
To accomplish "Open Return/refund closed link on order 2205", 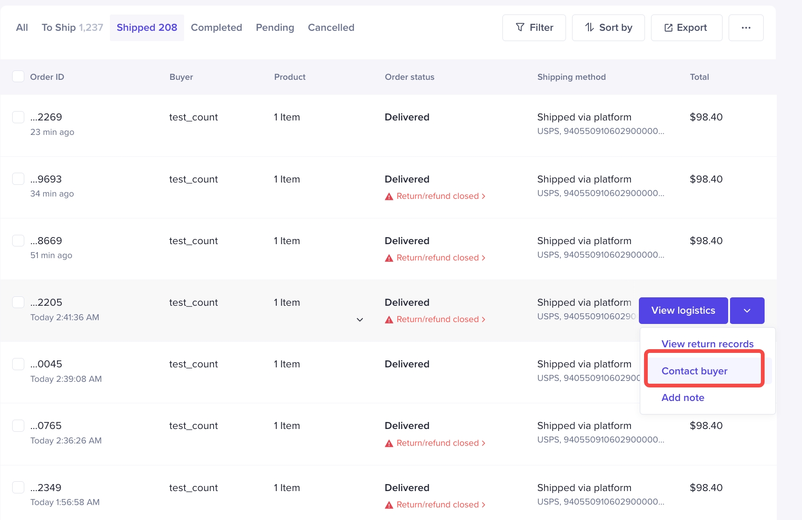I will coord(441,320).
